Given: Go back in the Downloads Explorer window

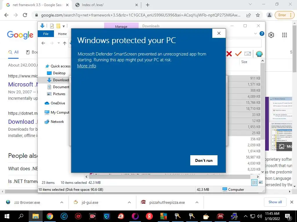Looking at the screenshot, I should click(43, 43).
